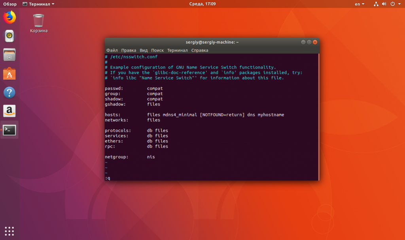Open the volume speaker icon
405x240 pixels.
coord(384,4)
